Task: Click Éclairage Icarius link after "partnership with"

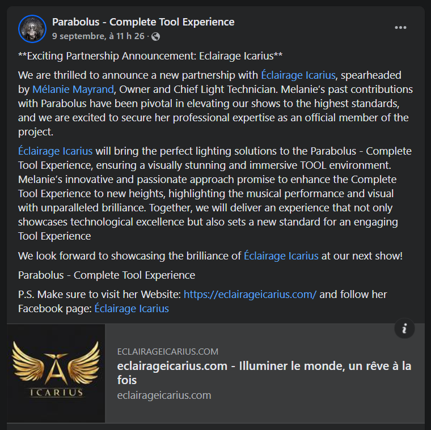Action: [x=298, y=75]
